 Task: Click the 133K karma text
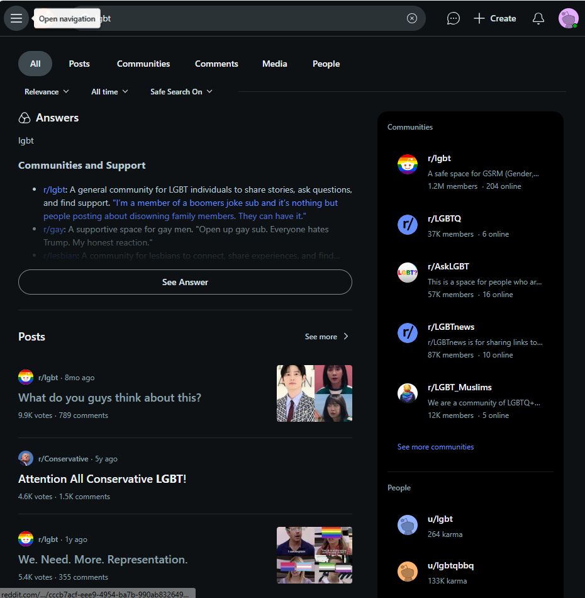coord(447,581)
